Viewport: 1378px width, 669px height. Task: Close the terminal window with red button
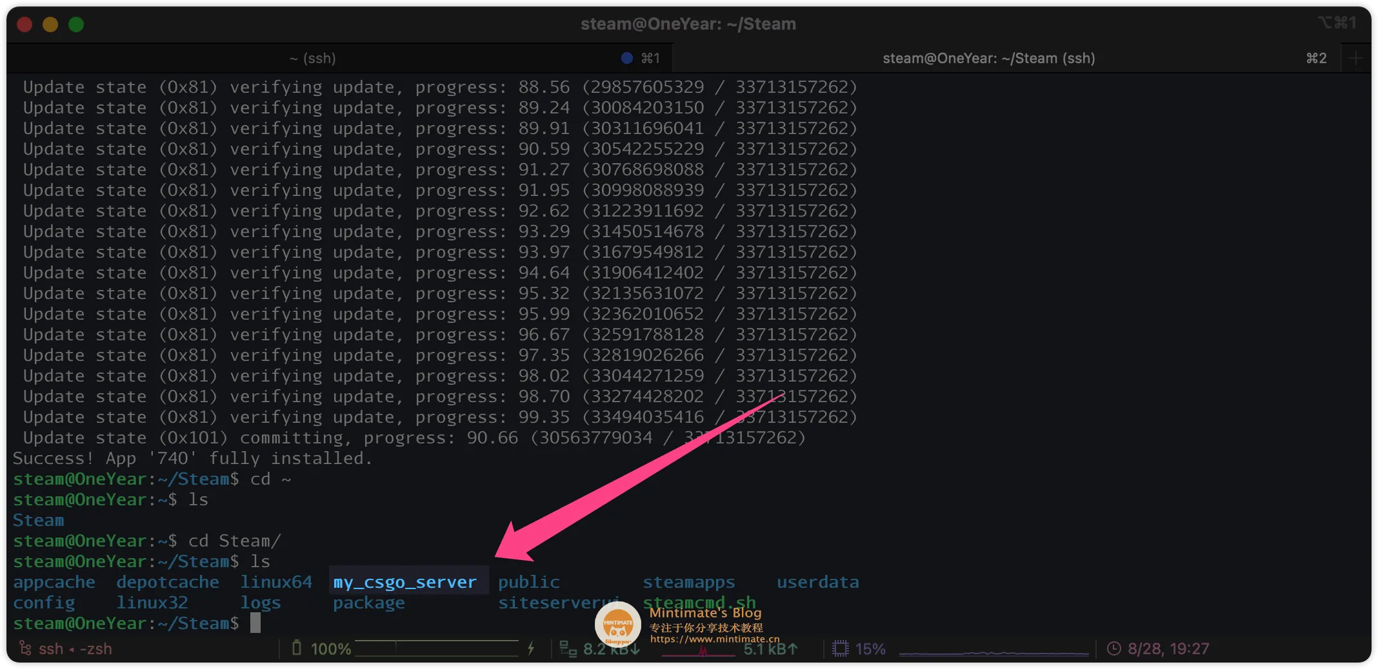pyautogui.click(x=25, y=24)
